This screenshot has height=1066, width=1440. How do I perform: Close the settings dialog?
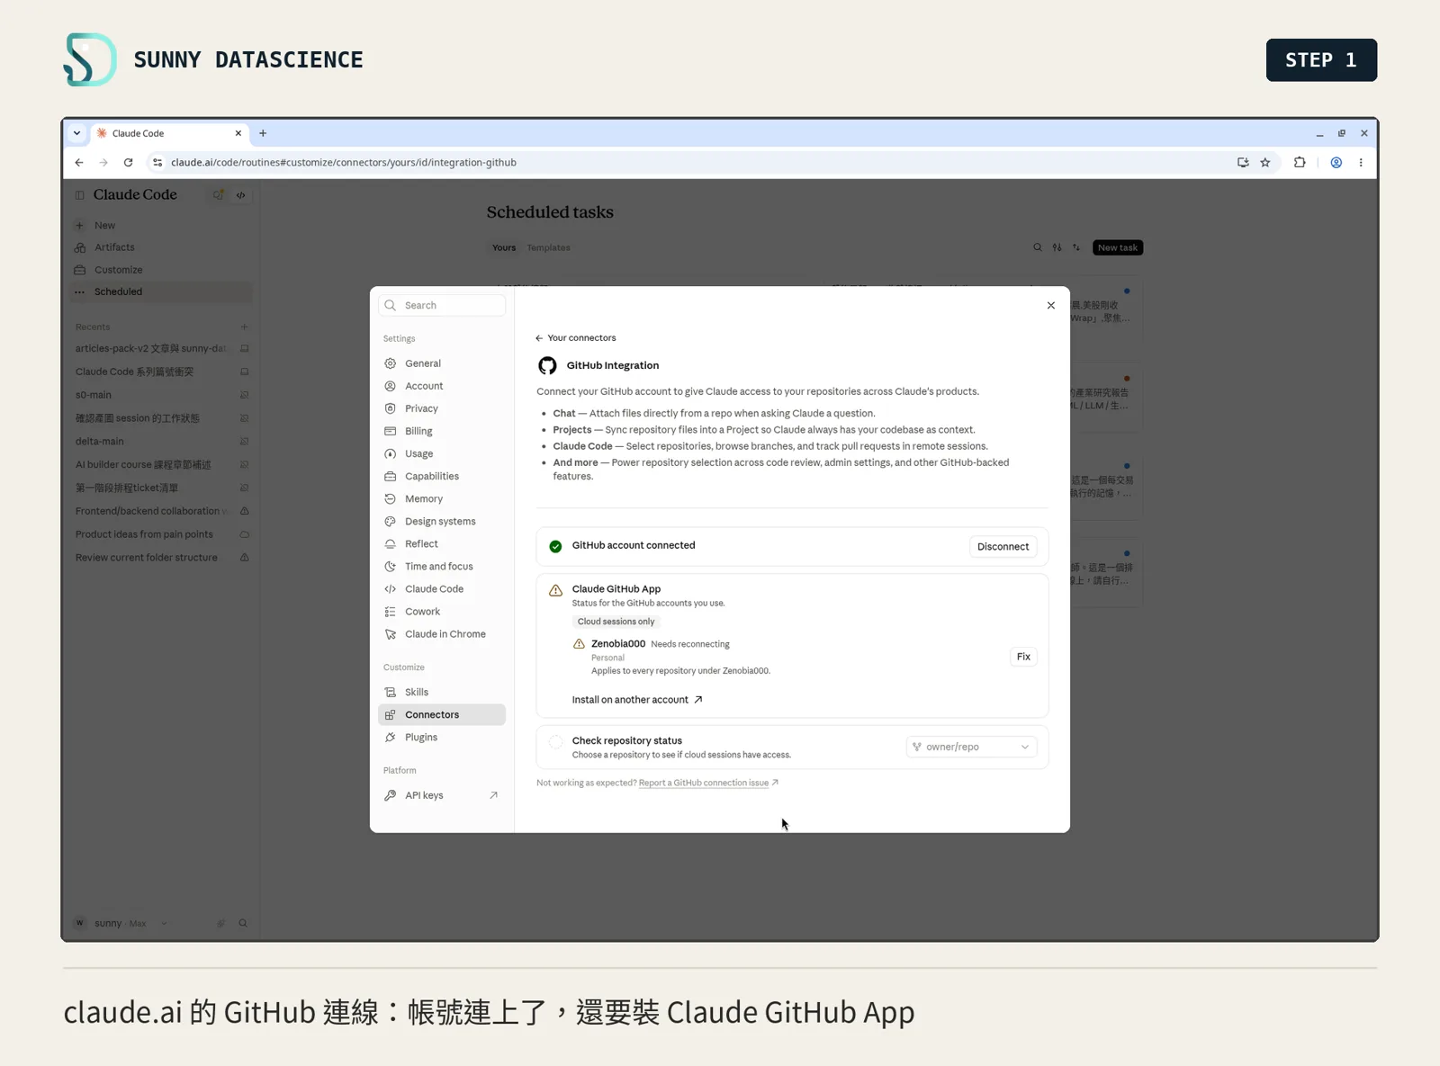tap(1050, 305)
